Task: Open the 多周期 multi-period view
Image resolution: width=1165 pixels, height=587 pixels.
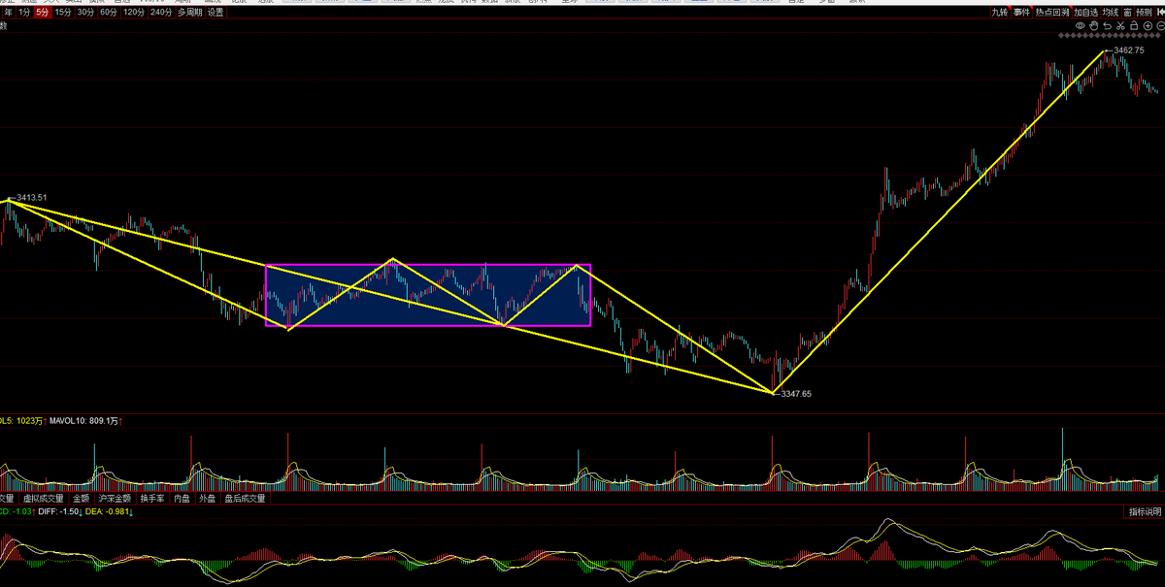Action: coord(189,13)
